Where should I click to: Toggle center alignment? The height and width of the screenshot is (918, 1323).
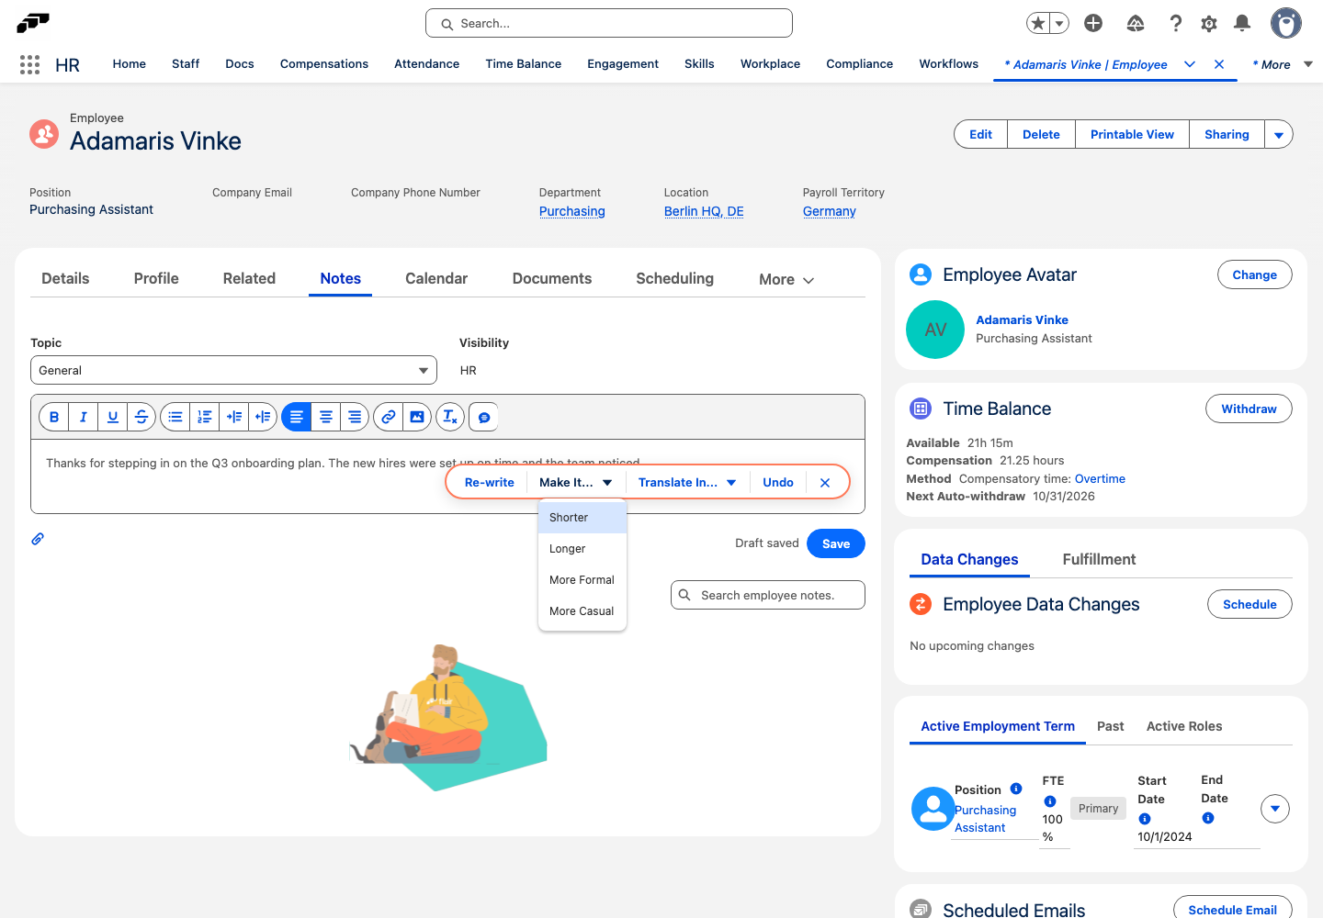(325, 417)
